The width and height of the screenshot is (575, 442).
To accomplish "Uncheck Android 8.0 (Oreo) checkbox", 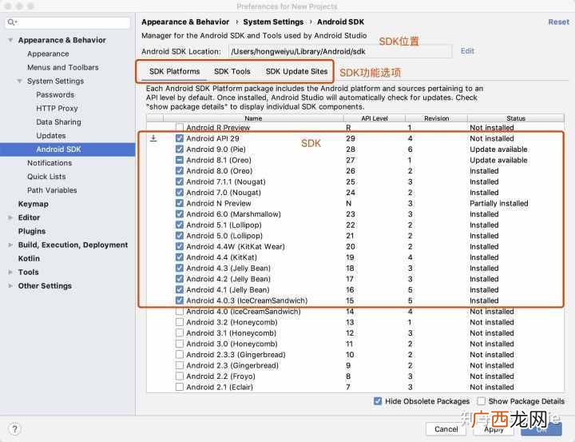I will [180, 171].
